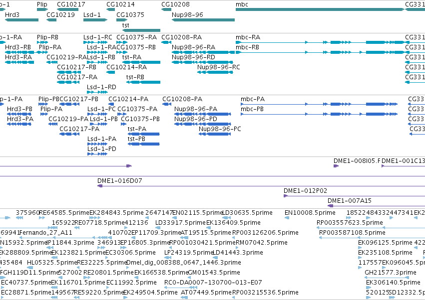Screen dimensions: 425x300
Task: Select the CG10208 gene label
Action: coord(175,4)
